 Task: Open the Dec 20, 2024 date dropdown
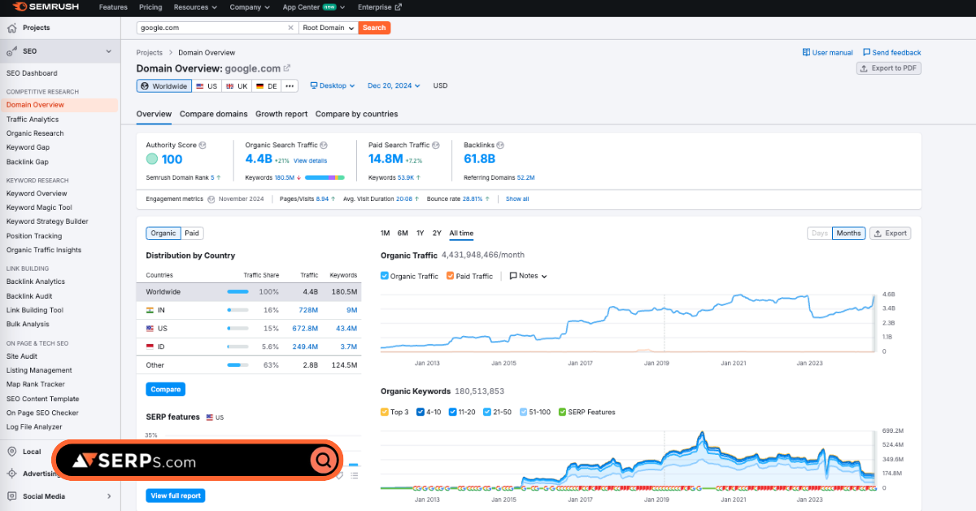point(394,86)
